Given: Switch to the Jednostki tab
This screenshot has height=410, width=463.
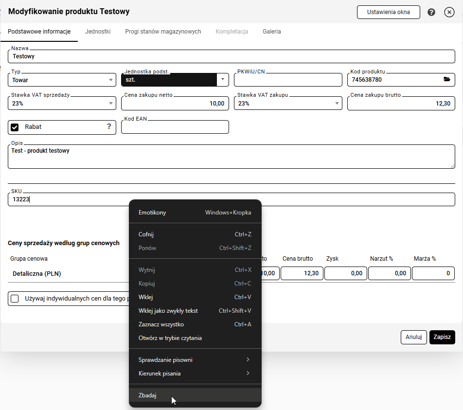Looking at the screenshot, I should 98,32.
